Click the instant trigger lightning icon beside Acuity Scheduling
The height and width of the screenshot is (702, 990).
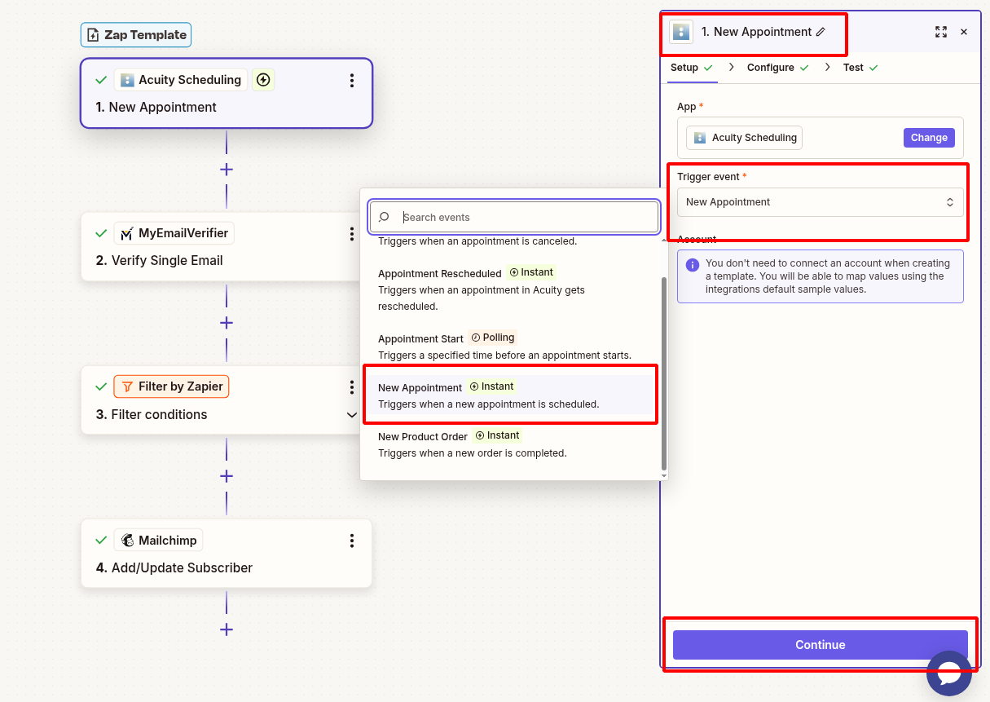tap(262, 79)
